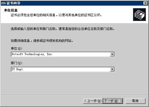
Task: Click the IIS 证书向导 title bar text
Action: click(11, 3)
